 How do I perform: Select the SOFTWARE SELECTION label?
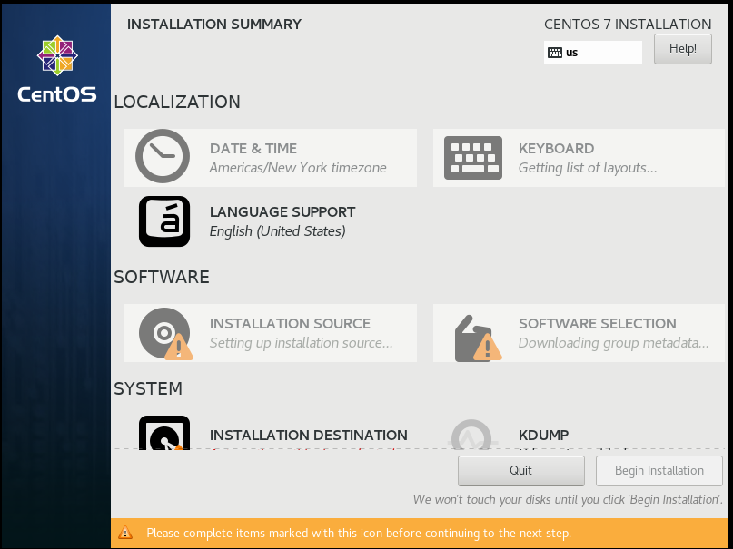(x=598, y=324)
